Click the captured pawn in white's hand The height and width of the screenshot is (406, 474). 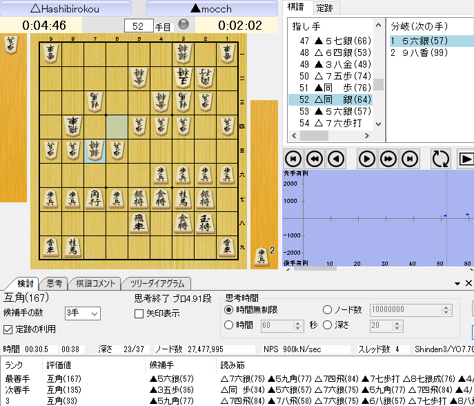pos(11,44)
